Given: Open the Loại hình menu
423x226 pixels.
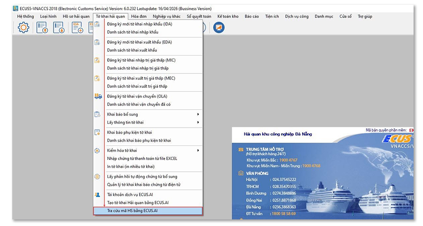Looking at the screenshot, I should pyautogui.click(x=48, y=16).
